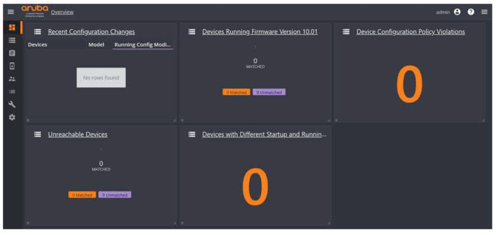Click the Overview breadcrumb link
The image size is (497, 235).
pyautogui.click(x=62, y=12)
